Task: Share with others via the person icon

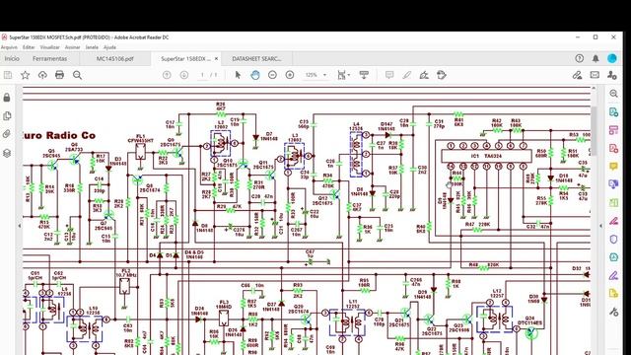Action: 612,75
